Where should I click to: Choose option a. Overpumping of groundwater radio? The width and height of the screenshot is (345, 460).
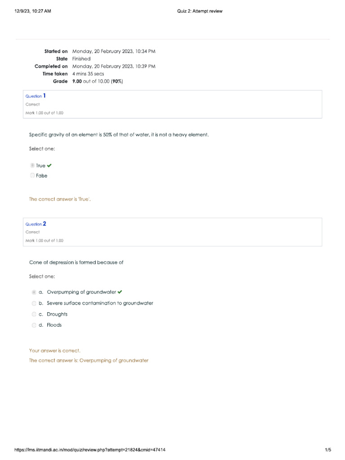(34, 292)
